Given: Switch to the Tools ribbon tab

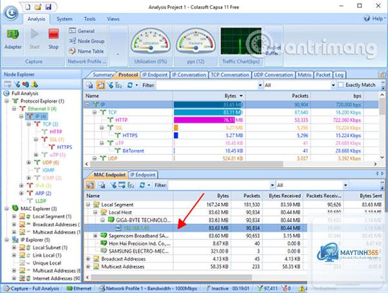Looking at the screenshot, I should tap(90, 19).
